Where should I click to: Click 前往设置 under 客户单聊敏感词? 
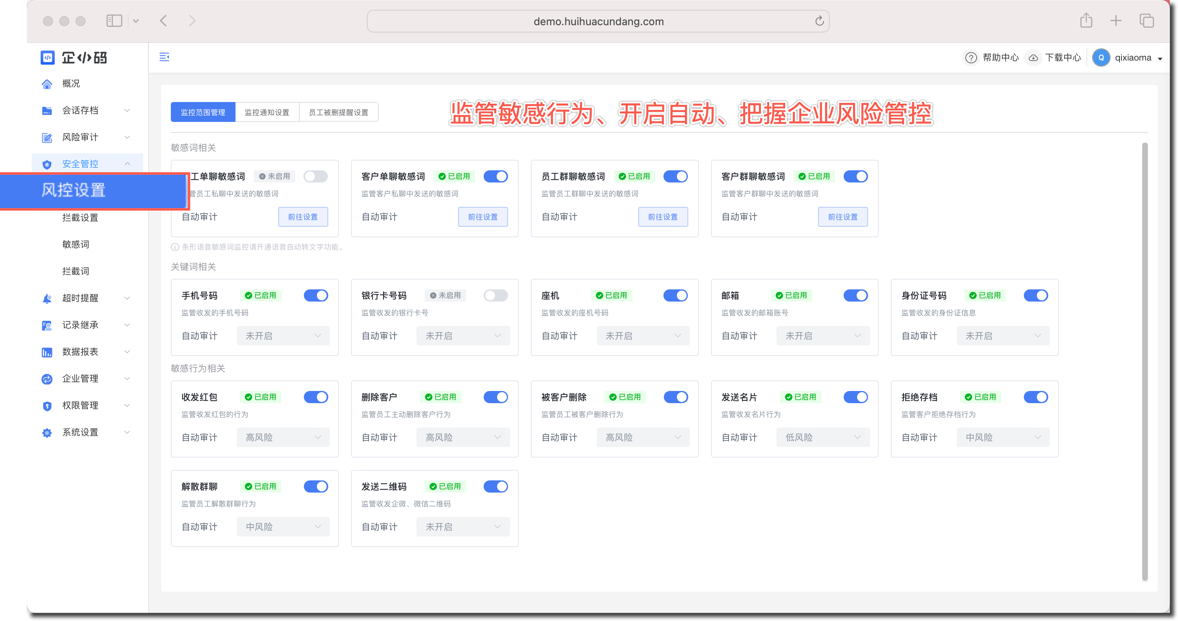(x=482, y=217)
